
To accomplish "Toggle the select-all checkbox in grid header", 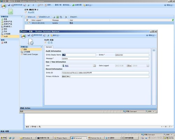I will point(27,20).
